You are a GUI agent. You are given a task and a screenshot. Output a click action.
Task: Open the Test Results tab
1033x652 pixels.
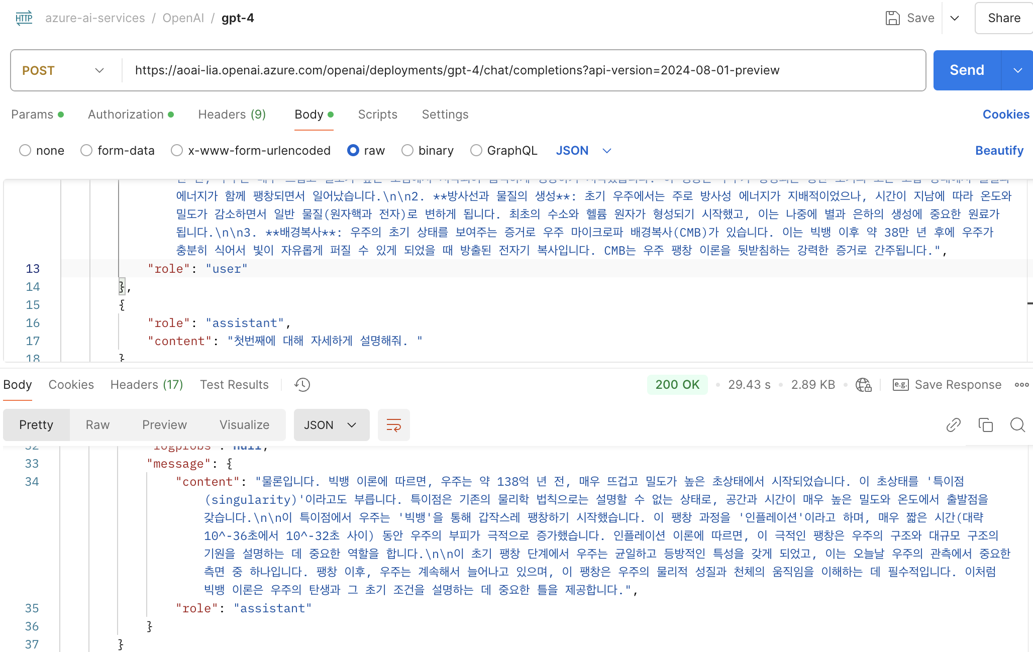click(x=234, y=385)
